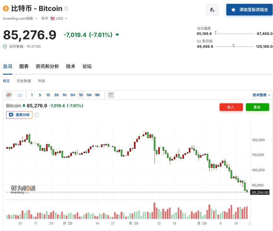Viewport: 273px width, 231px height.
Task: Open the chart data table icon
Action: pos(111,95)
